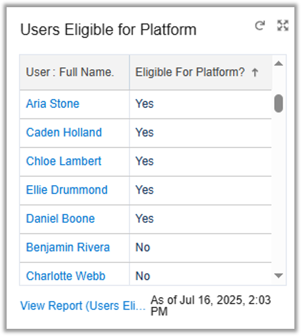Open Charlotte Webb's user record
The image size is (301, 336).
66,276
